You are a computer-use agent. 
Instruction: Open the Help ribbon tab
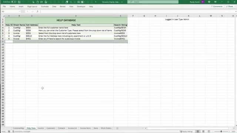91,7
